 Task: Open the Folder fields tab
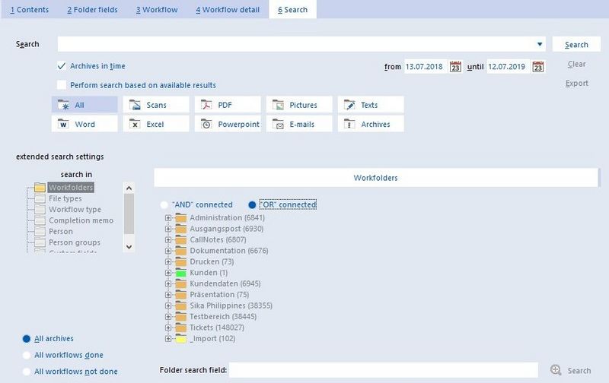92,10
